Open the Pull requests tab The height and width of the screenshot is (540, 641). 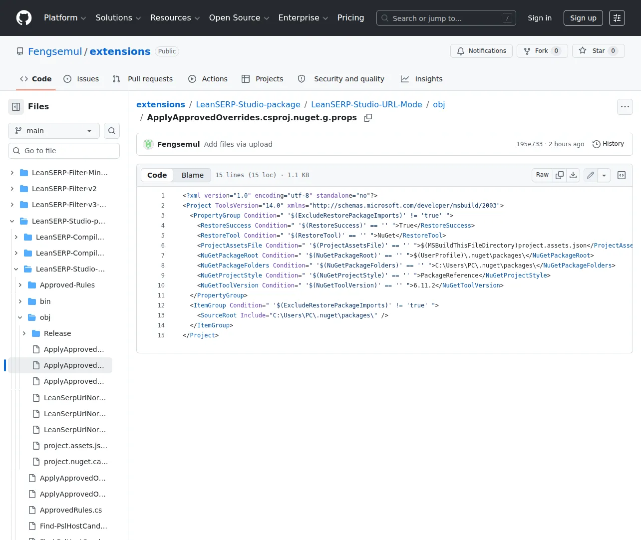(143, 79)
